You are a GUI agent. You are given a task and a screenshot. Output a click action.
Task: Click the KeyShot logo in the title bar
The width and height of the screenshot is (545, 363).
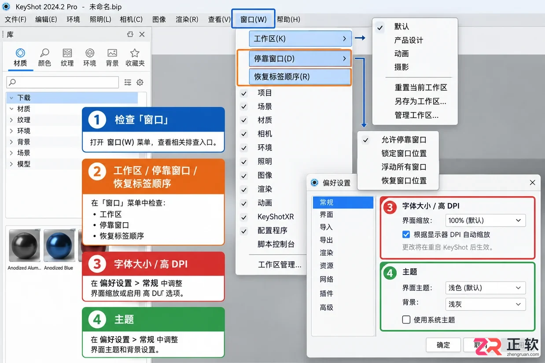[6, 7]
